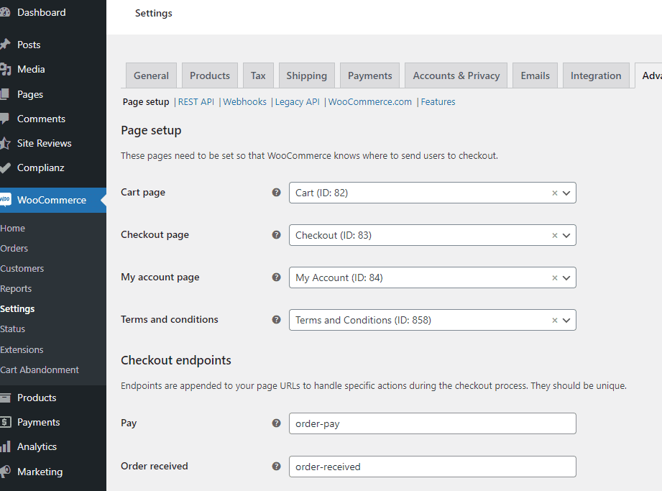Image resolution: width=662 pixels, height=491 pixels.
Task: Click the help icon beside Pay endpoint
Action: (x=277, y=423)
